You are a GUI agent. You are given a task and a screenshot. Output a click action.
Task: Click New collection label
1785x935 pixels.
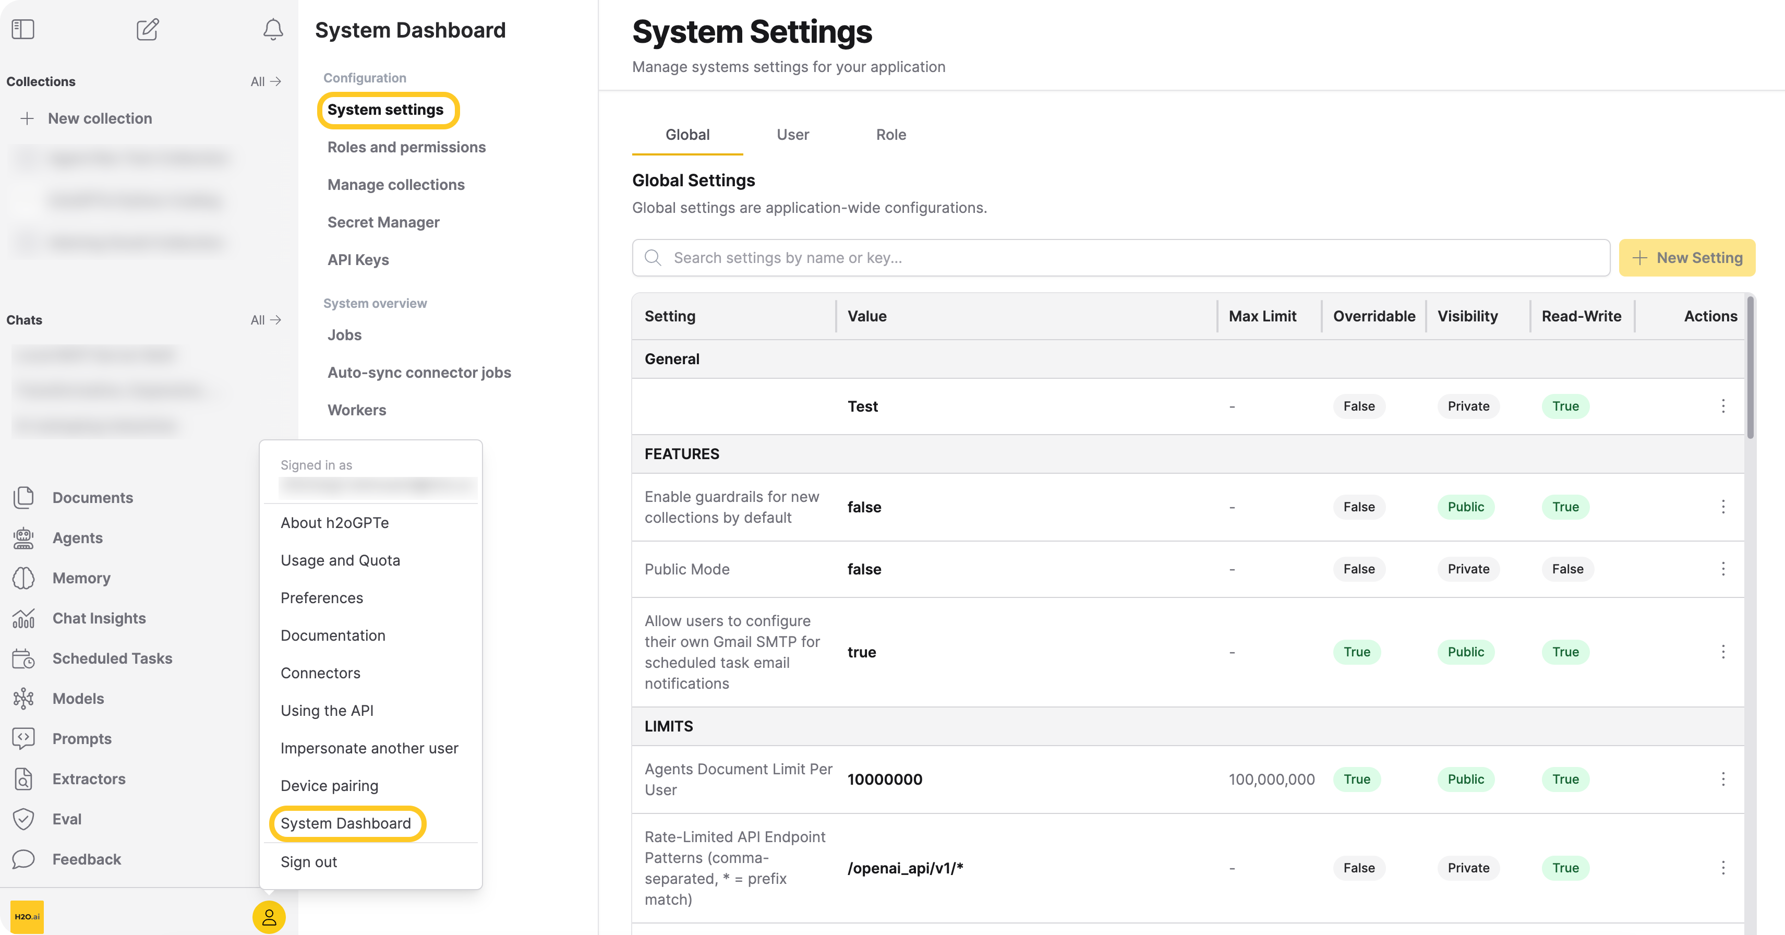[x=100, y=118]
